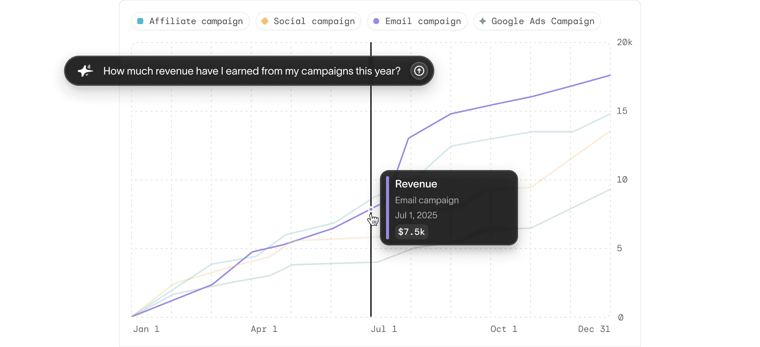Screen dimensions: 760x347
Task: Click the star icon on Google Ads Campaign chip
Action: coord(483,21)
